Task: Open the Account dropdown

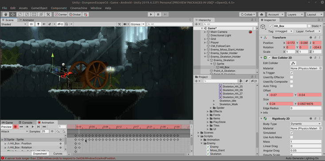Action: click(x=276, y=15)
